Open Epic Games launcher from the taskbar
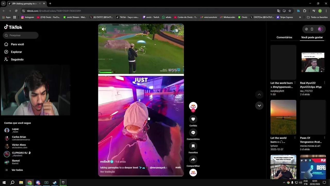Image resolution: width=330 pixels, height=186 pixels. tap(63, 183)
